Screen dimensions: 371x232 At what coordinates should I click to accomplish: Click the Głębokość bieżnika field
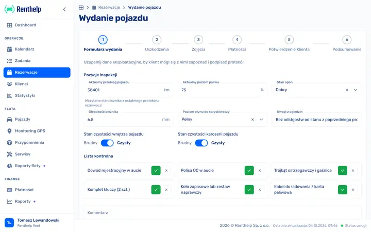128,120
